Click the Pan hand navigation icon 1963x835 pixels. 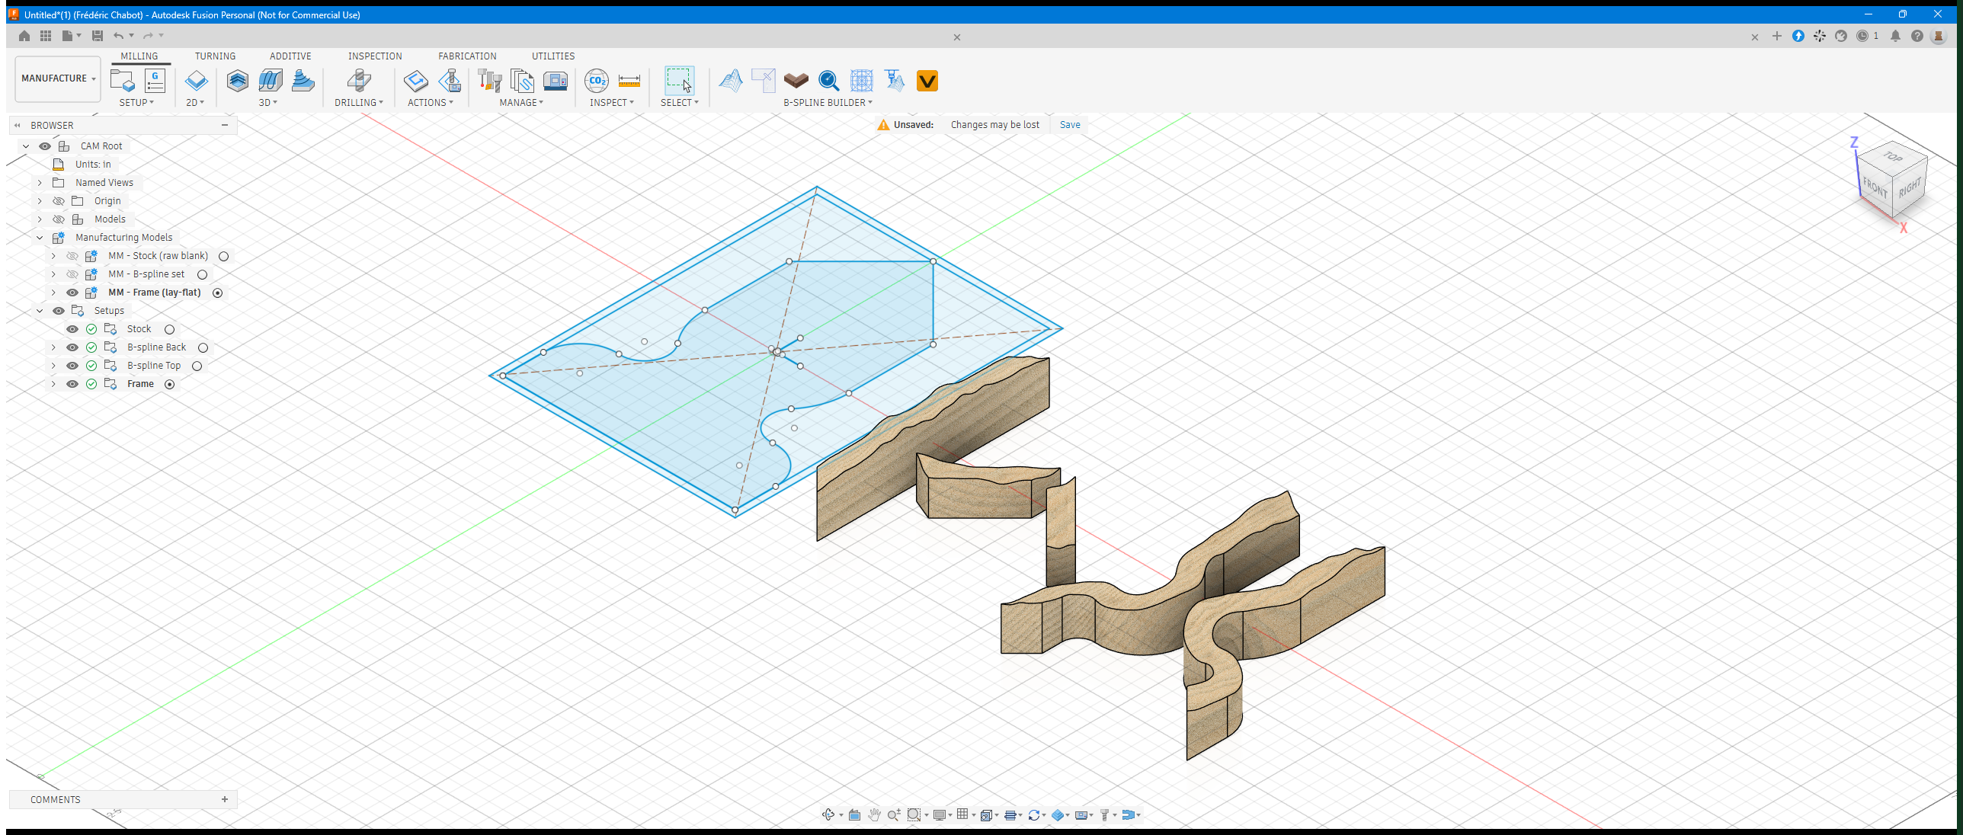[x=874, y=814]
